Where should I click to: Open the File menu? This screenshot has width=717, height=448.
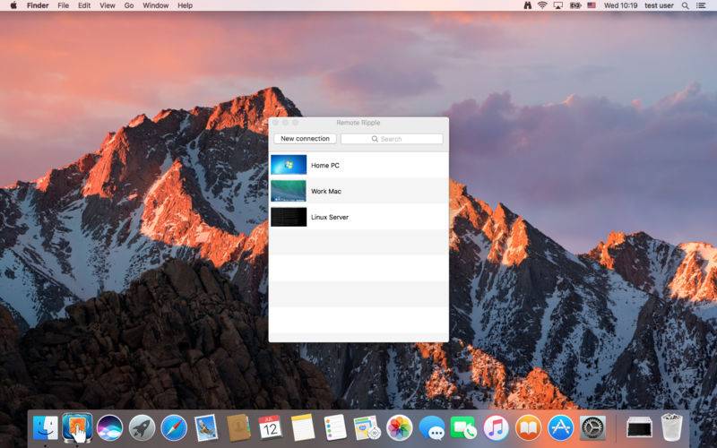click(63, 5)
